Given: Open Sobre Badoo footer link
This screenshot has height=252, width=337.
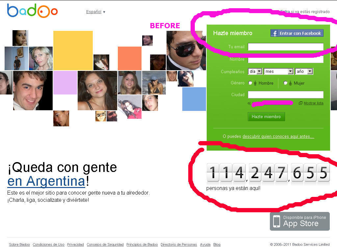Looking at the screenshot, I should pos(19,244).
